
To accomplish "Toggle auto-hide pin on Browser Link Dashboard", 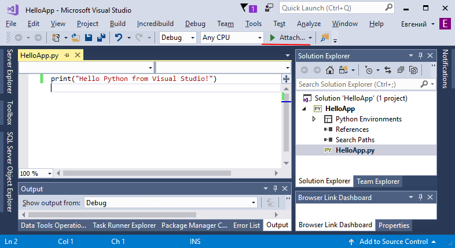I will click(x=420, y=197).
